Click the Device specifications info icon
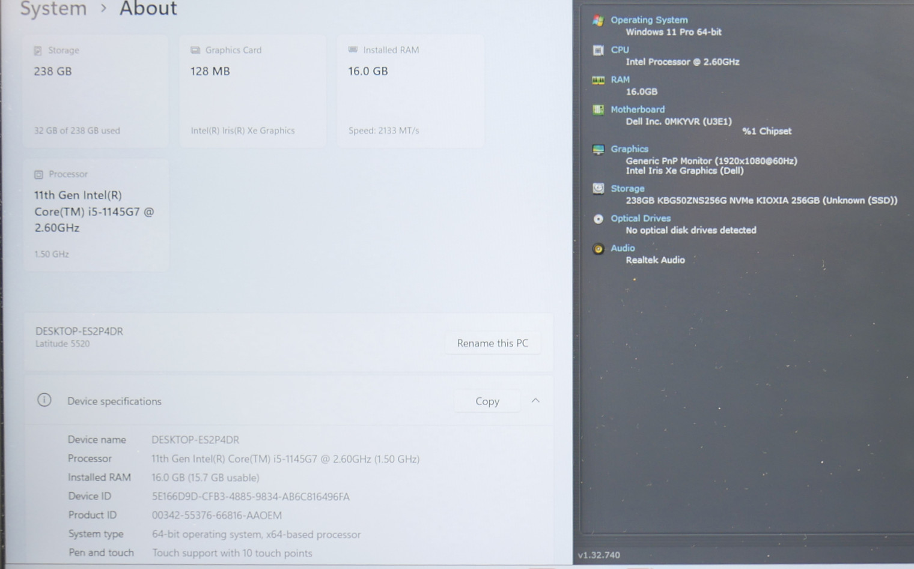The width and height of the screenshot is (914, 569). [44, 400]
